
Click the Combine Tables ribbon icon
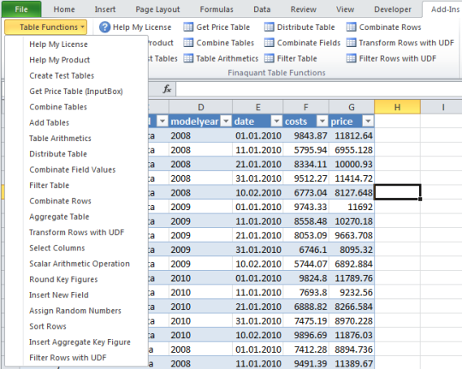coord(188,43)
